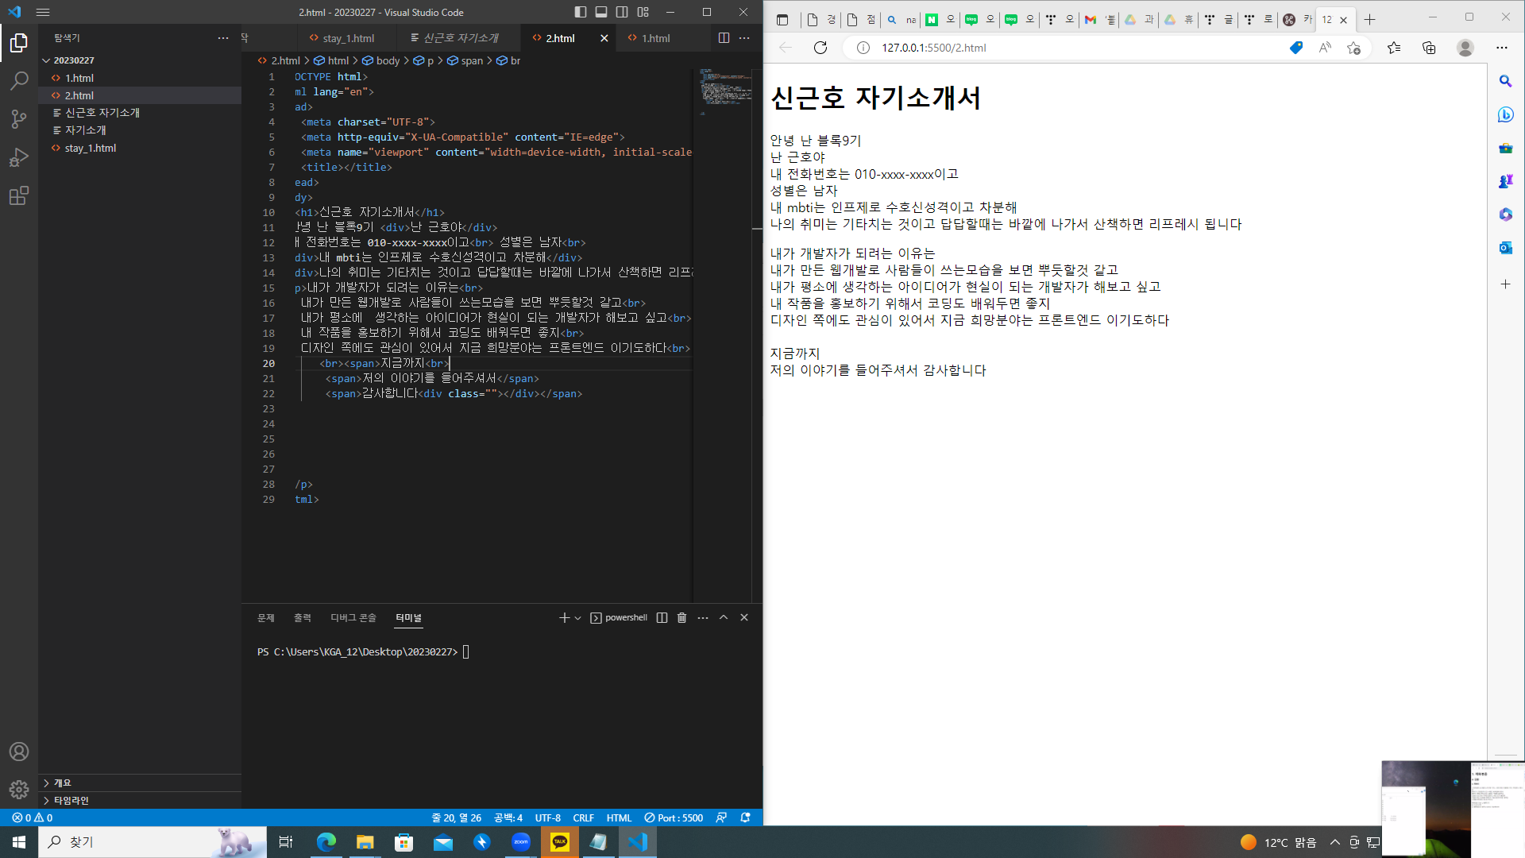Kill terminal with trash icon
1525x858 pixels.
click(681, 617)
